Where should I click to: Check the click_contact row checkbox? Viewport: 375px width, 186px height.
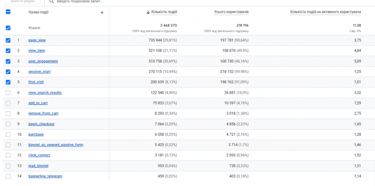click(8, 155)
